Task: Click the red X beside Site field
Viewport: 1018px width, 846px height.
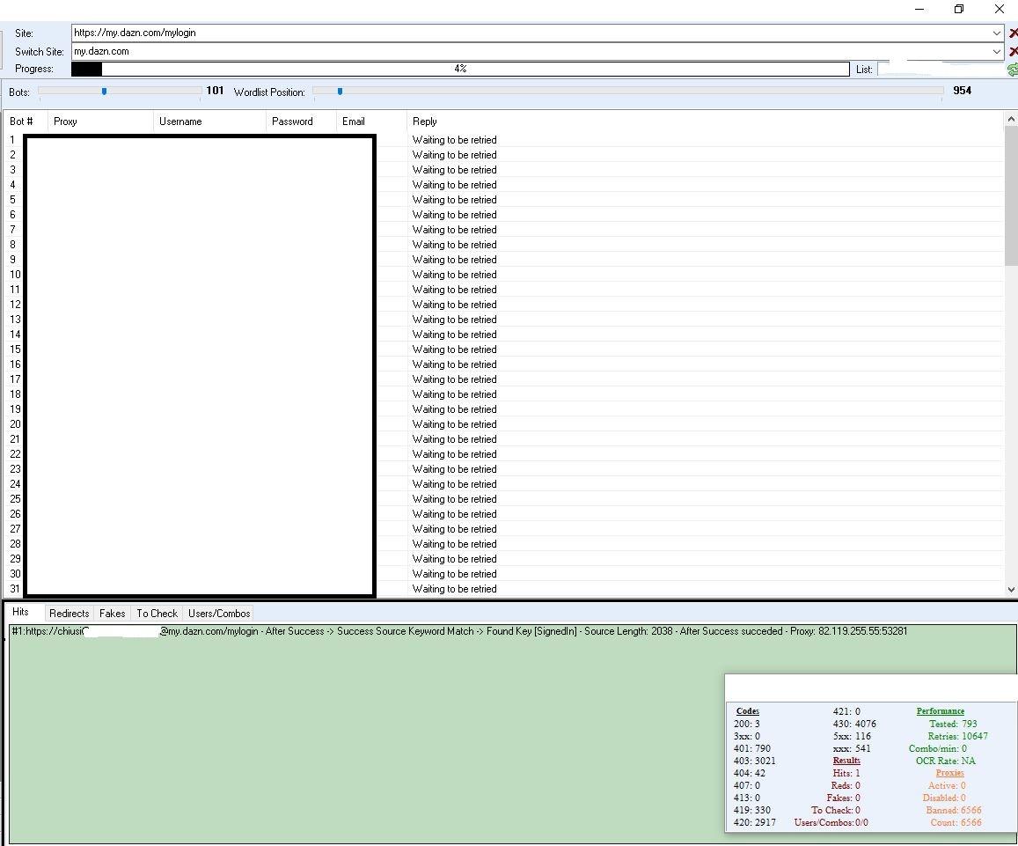Action: tap(1013, 33)
